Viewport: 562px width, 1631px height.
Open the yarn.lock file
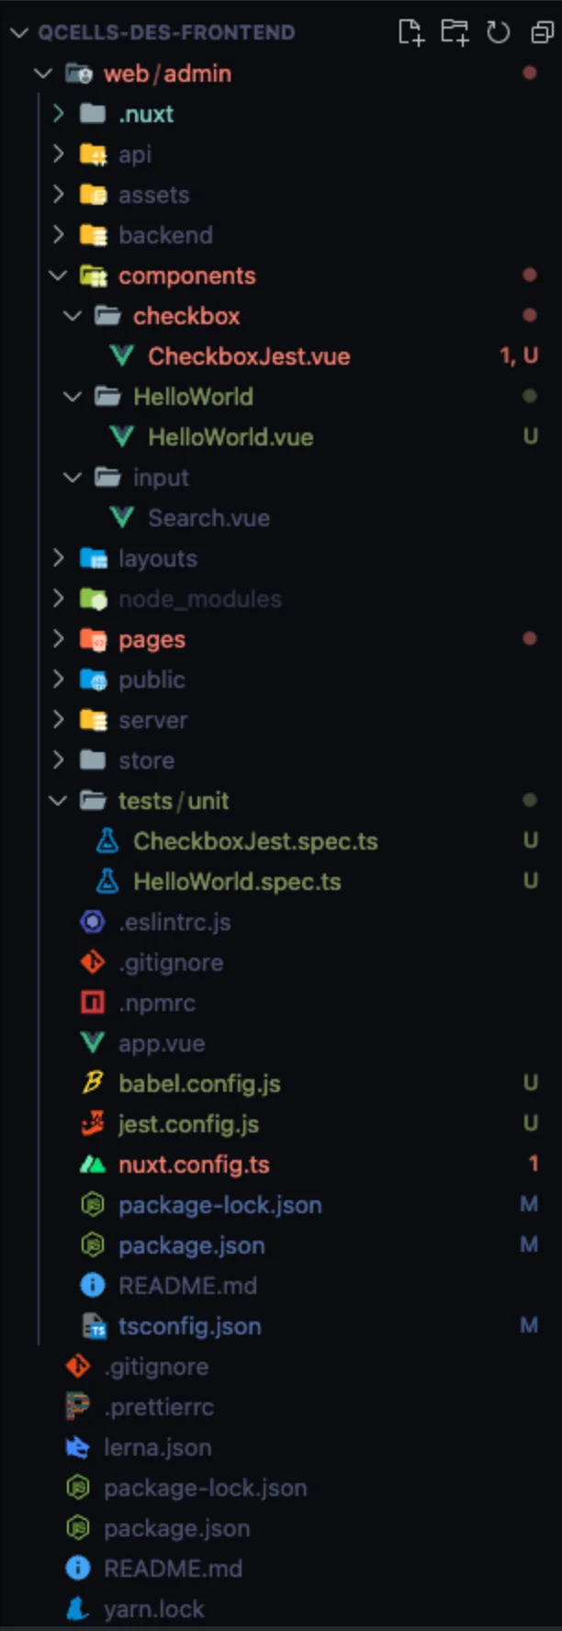pyautogui.click(x=153, y=1609)
